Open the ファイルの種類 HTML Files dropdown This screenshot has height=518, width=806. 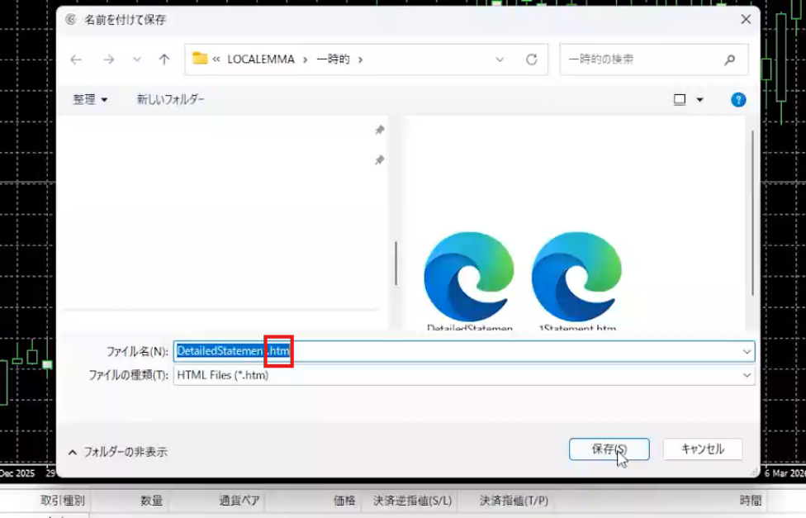pos(464,375)
